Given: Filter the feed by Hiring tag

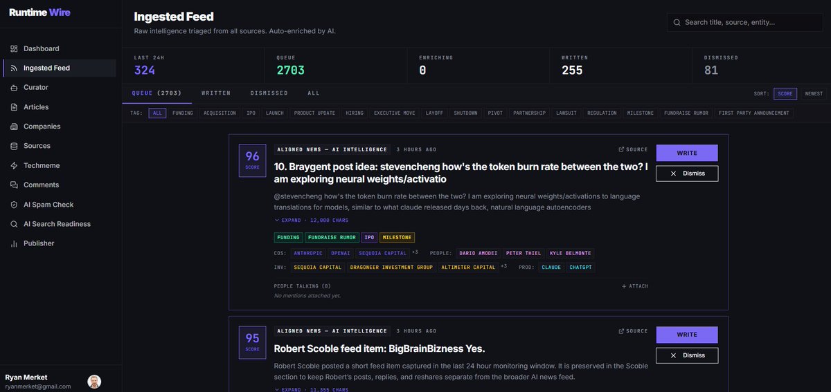Looking at the screenshot, I should pos(355,113).
